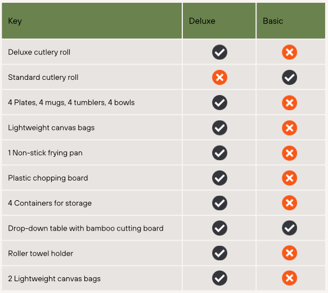Click Deluxe cross icon for Standard cutlery roll
This screenshot has width=328, height=293.
tap(219, 78)
